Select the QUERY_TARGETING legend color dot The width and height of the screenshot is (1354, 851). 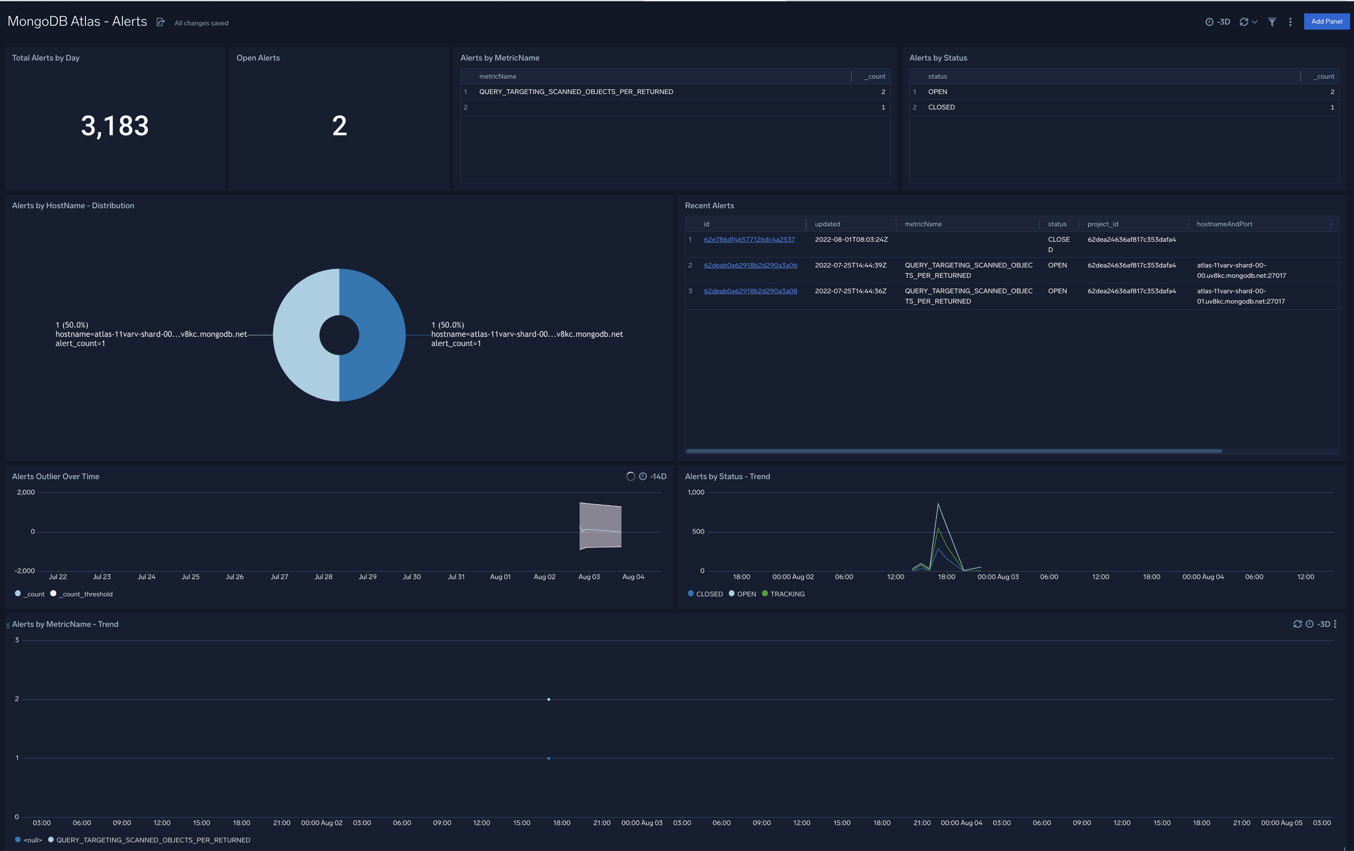pos(51,840)
